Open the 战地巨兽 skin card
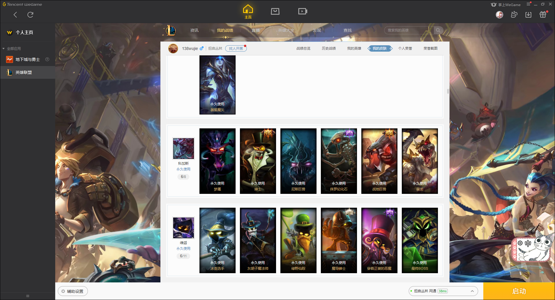The height and width of the screenshot is (300, 555). tap(379, 161)
